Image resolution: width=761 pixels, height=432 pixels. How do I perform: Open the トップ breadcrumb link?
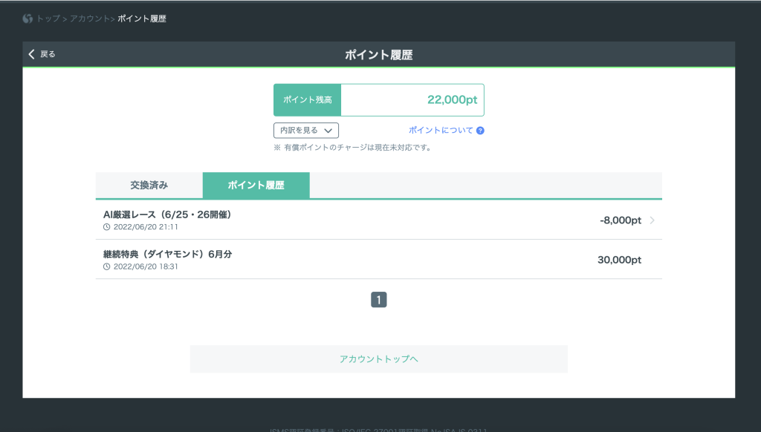(48, 19)
